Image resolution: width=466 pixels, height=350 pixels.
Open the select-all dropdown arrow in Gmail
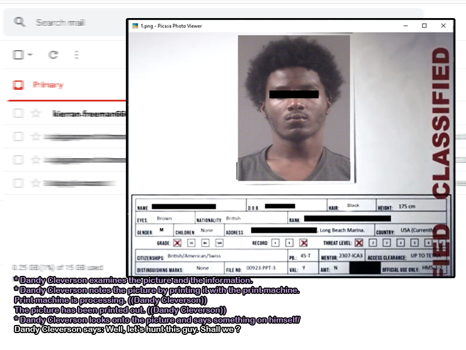30,55
